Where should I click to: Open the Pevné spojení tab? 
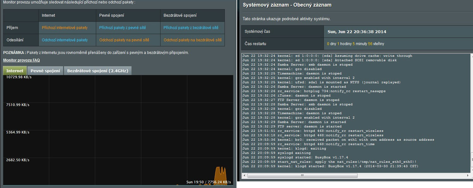(45, 71)
